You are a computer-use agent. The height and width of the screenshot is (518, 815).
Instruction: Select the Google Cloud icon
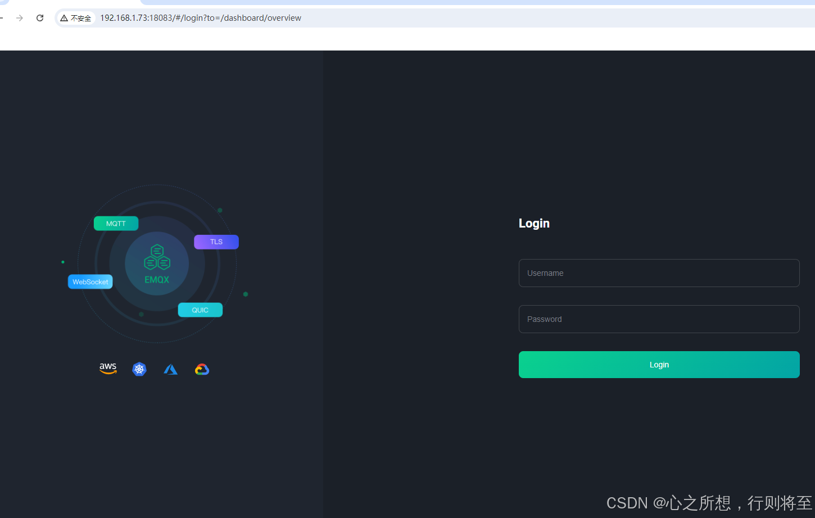202,369
